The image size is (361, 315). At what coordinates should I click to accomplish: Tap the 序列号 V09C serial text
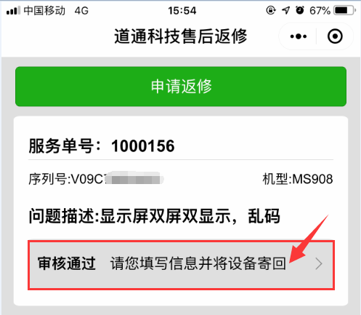pyautogui.click(x=96, y=179)
